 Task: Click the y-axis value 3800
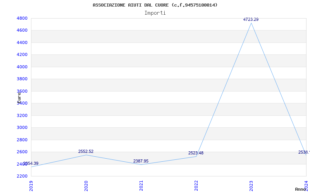coord(22,79)
